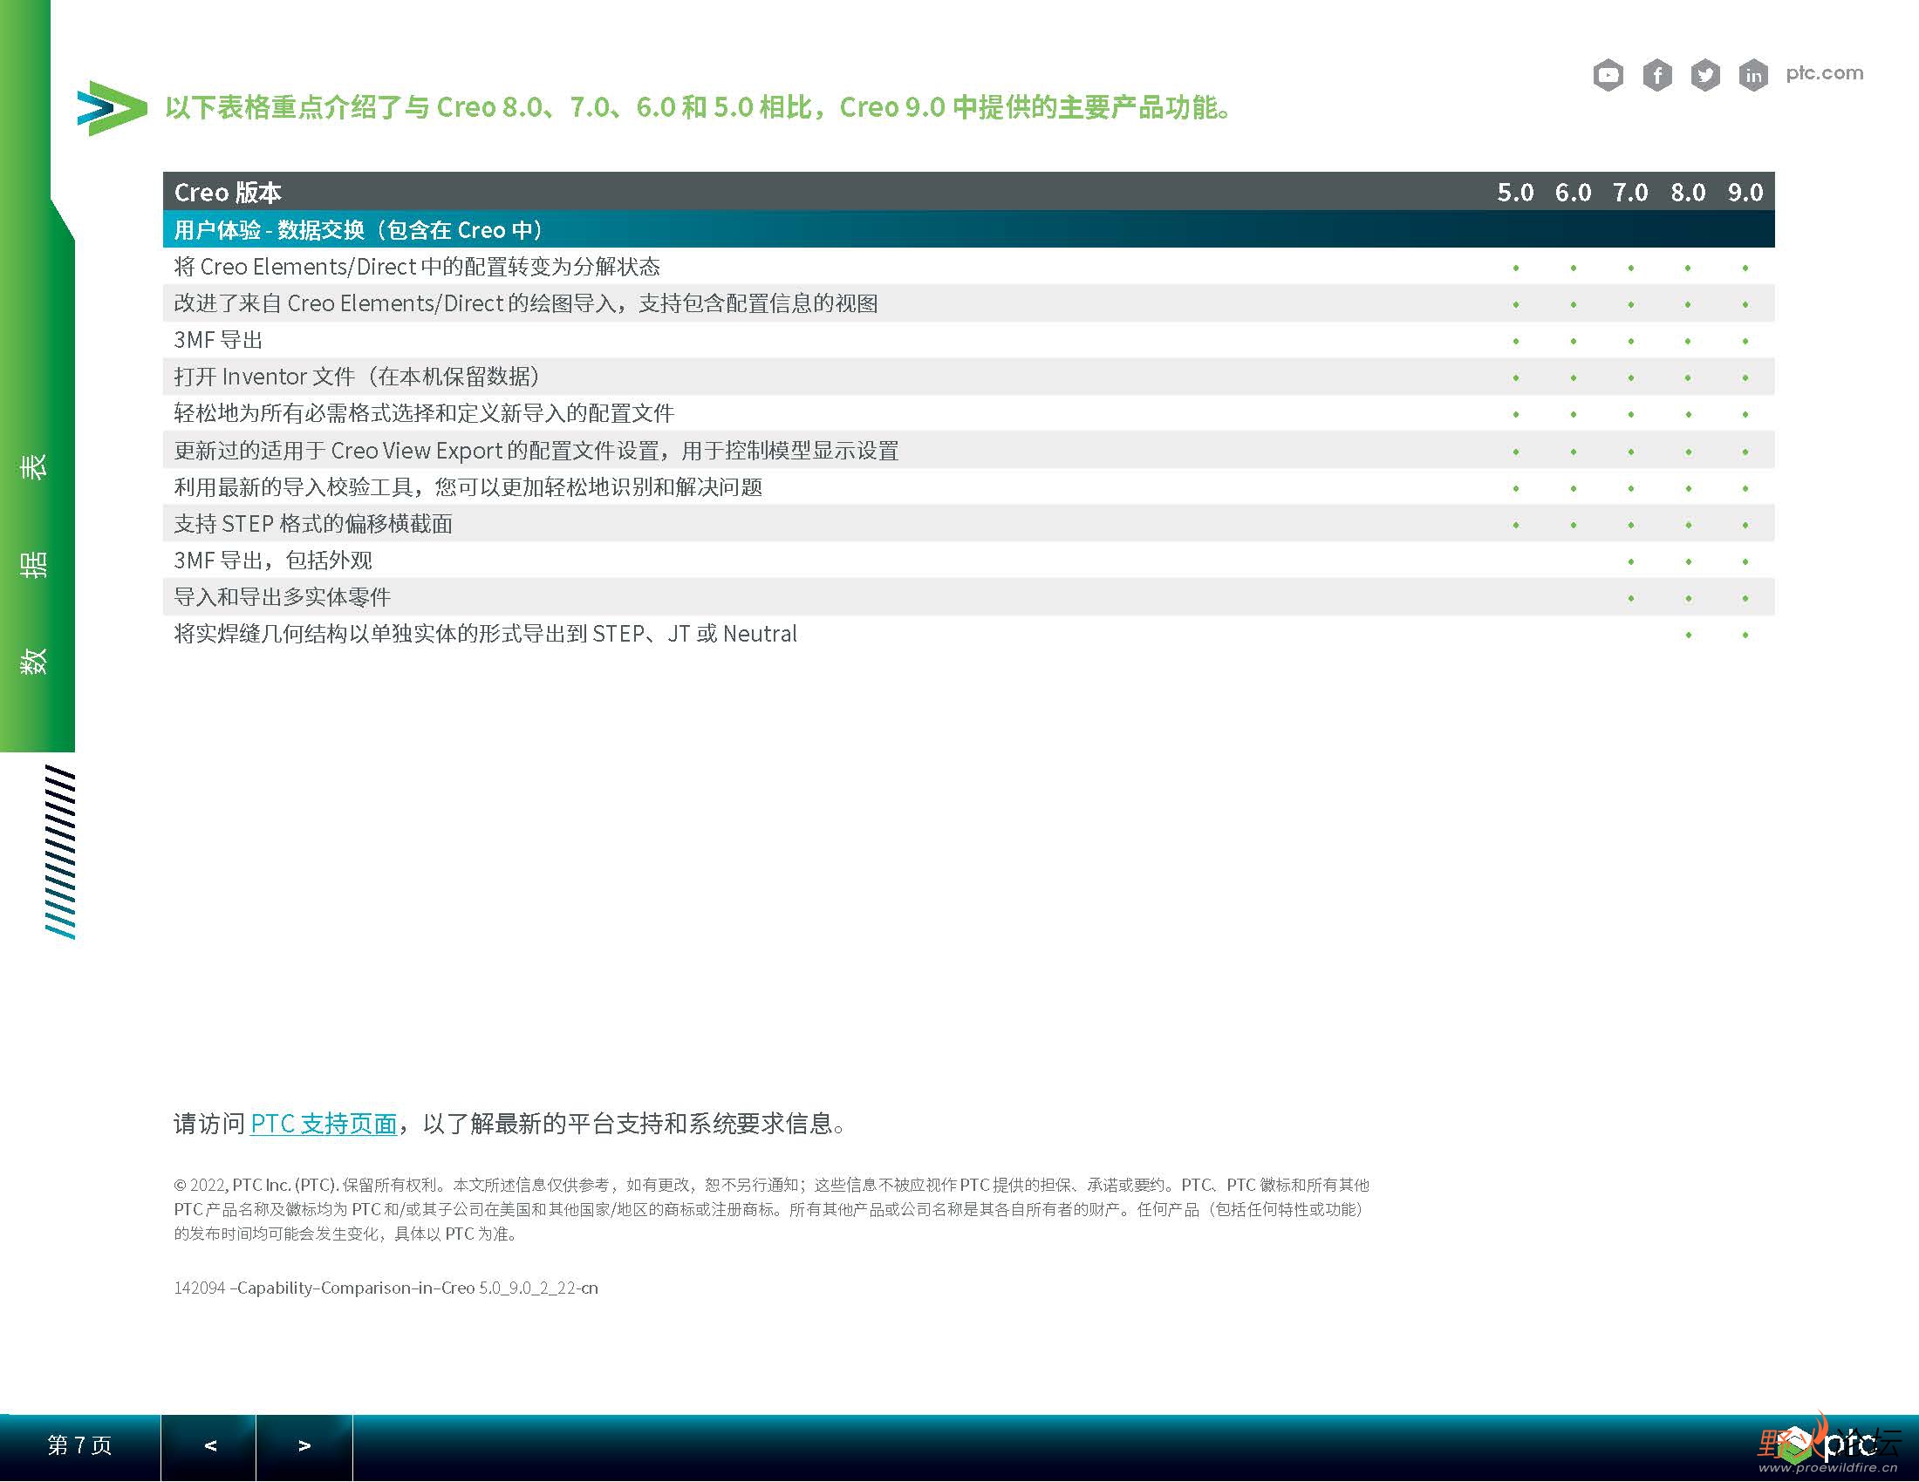Click the green arrow logo beside heading
This screenshot has height=1482, width=1919.
[x=112, y=108]
